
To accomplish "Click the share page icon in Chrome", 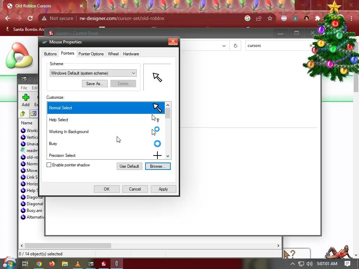I will tap(259, 18).
